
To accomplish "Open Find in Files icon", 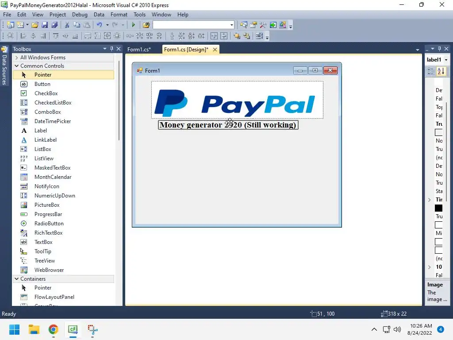I will 146,25.
